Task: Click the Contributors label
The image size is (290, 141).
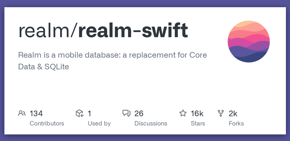Action: click(x=47, y=123)
